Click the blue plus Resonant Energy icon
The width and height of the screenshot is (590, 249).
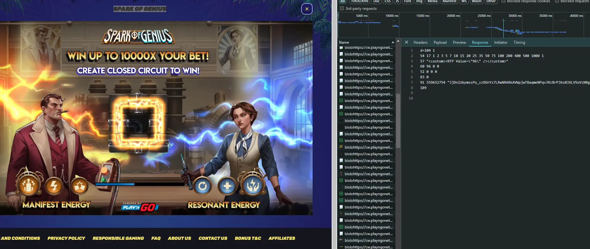(x=227, y=186)
